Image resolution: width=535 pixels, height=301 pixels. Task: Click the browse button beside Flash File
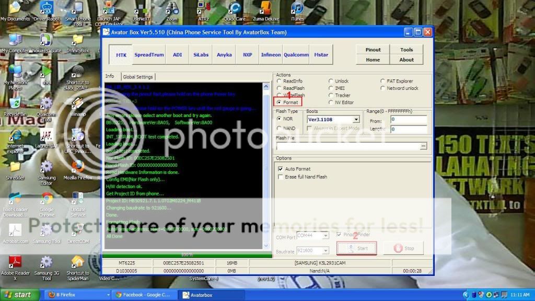(x=423, y=146)
